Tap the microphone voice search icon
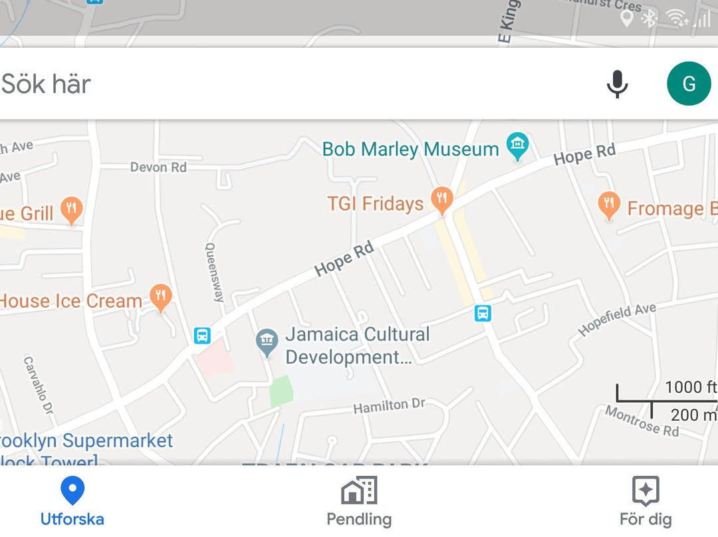718x537 pixels. (617, 84)
